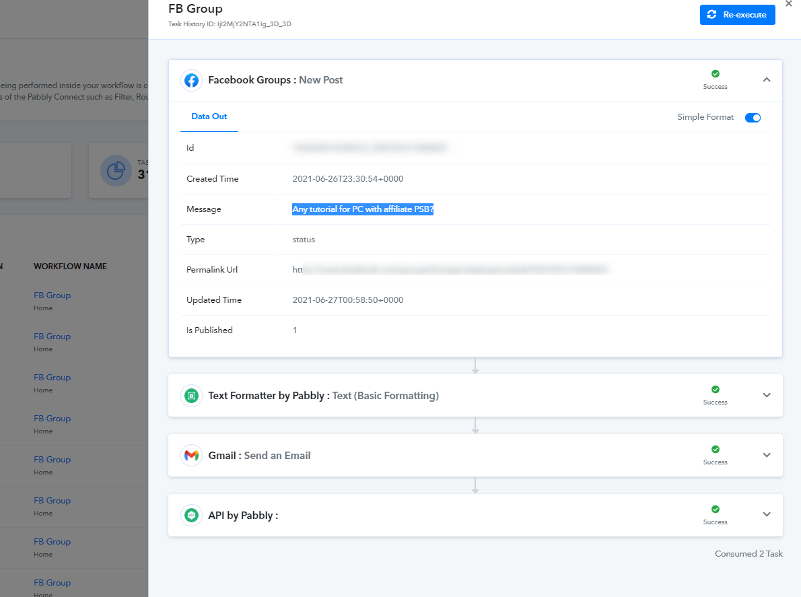Click the Consumed 2 Task label
Image resolution: width=801 pixels, height=597 pixels.
point(748,554)
